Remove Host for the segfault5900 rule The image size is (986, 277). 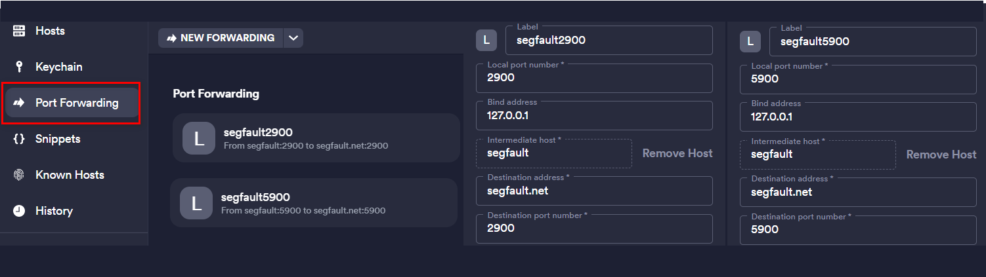[x=941, y=155]
